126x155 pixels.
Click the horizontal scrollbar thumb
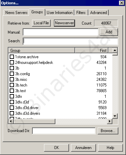point(34,121)
